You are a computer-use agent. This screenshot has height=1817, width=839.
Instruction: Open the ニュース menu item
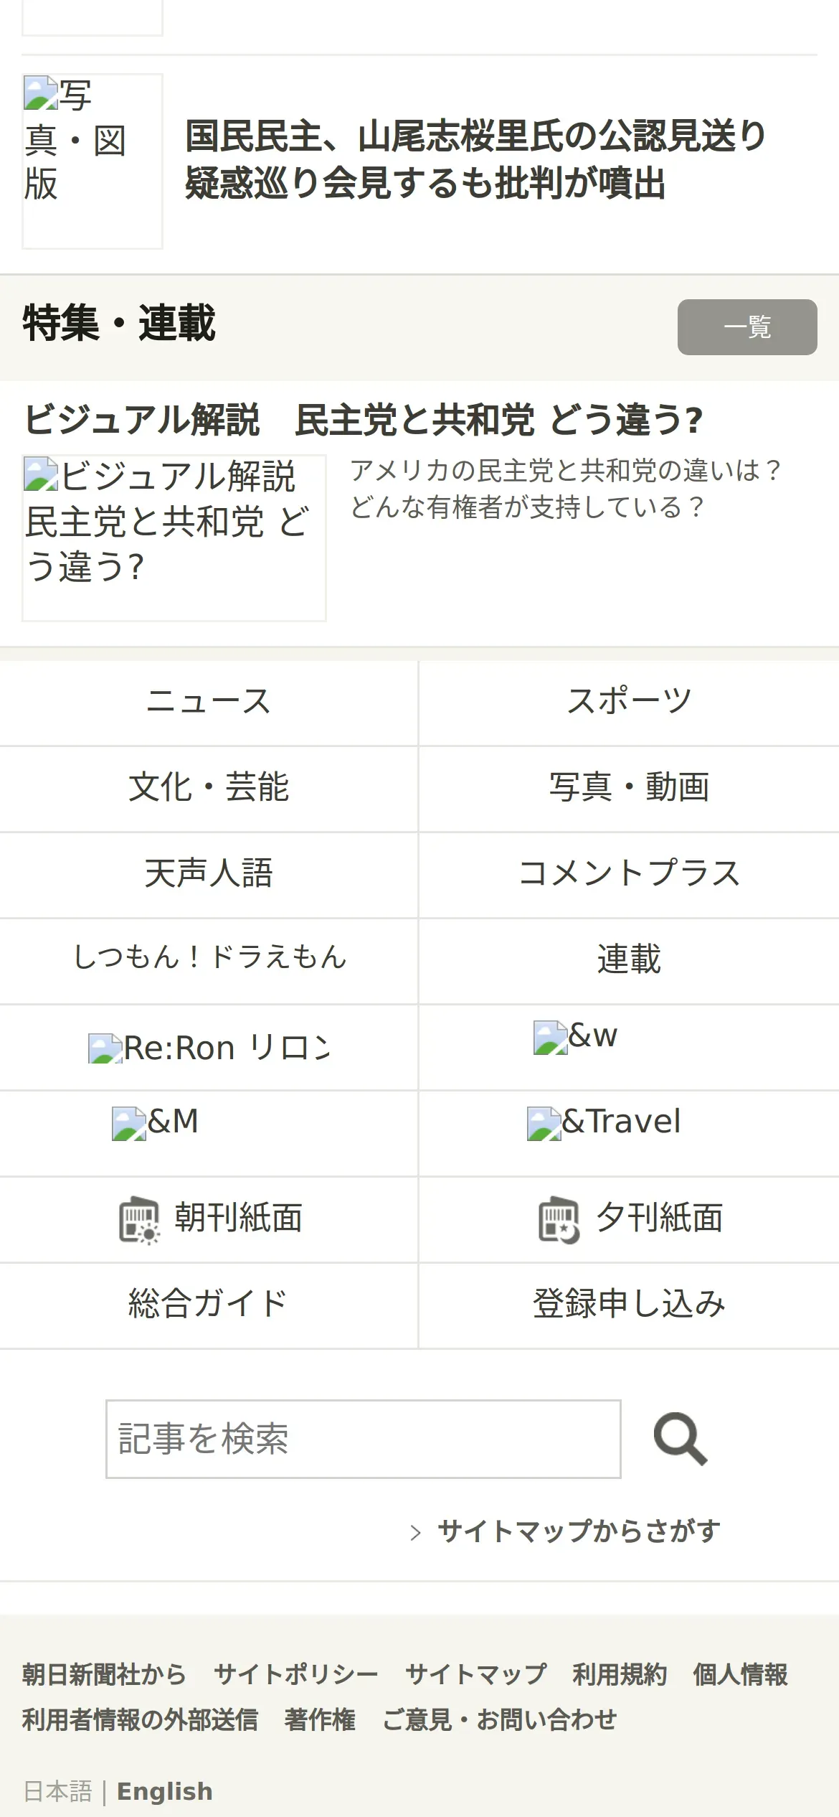[209, 703]
